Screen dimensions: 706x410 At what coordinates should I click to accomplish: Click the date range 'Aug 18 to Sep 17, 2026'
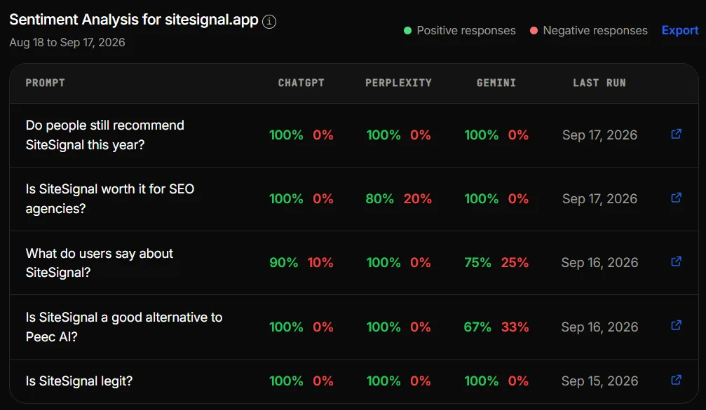pos(67,42)
